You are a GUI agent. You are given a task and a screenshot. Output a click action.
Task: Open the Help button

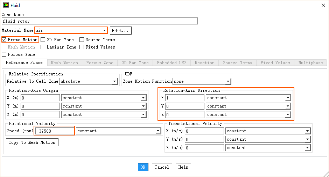coord(183,167)
